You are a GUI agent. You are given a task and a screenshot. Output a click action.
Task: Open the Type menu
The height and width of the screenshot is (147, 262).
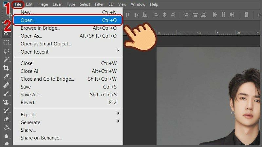click(71, 4)
